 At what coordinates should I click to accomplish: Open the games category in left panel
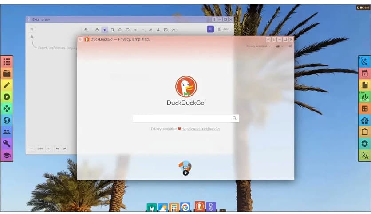click(7, 109)
